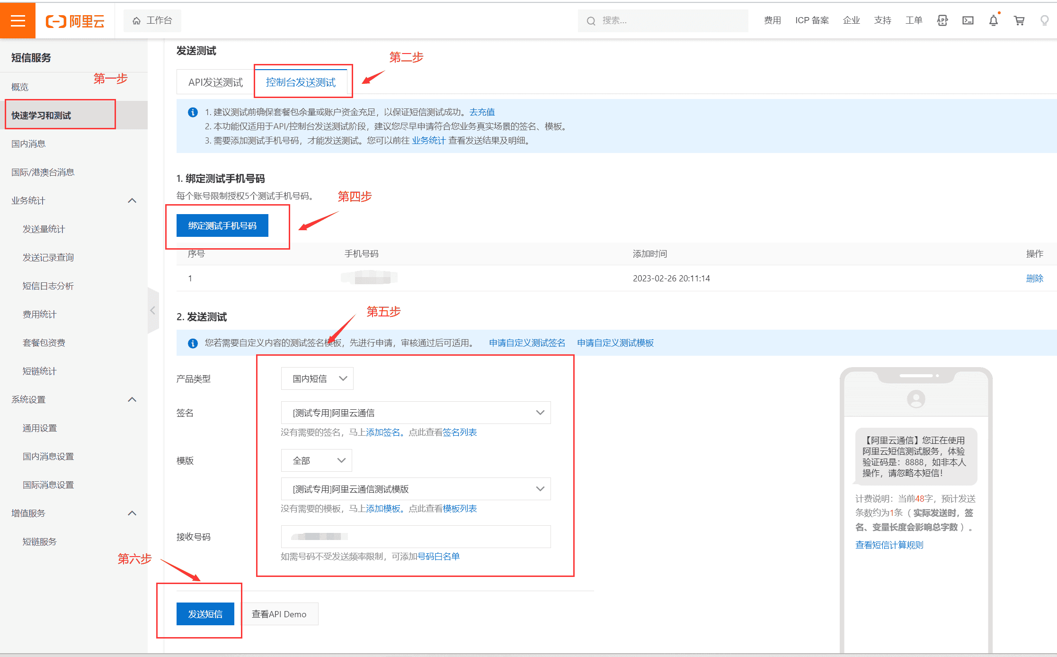The width and height of the screenshot is (1057, 657).
Task: Click the phone preview avatar icon
Action: tap(916, 399)
